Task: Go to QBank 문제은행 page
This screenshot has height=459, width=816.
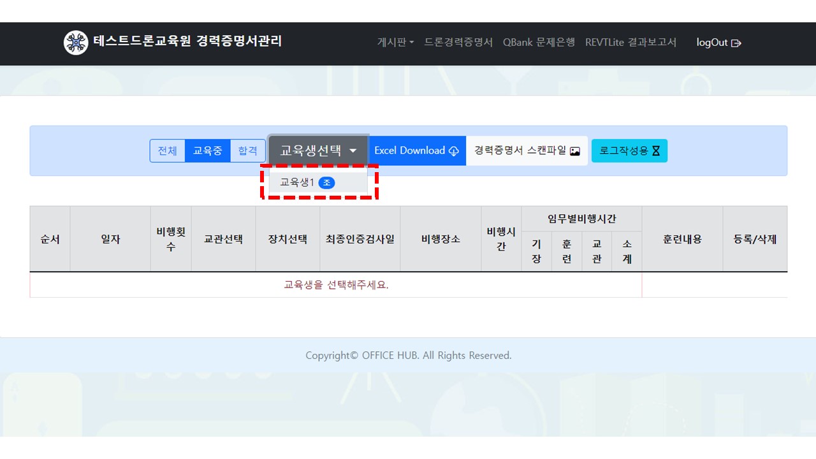Action: point(539,43)
